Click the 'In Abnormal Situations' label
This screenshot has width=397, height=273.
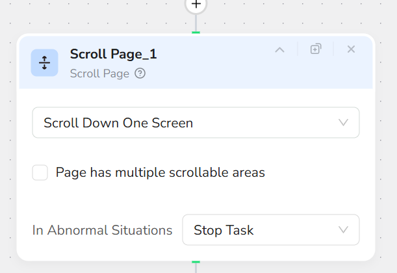pos(103,230)
